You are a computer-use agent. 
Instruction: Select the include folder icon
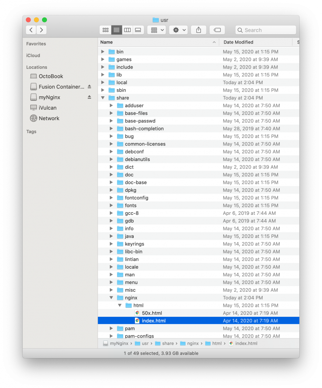coord(112,67)
